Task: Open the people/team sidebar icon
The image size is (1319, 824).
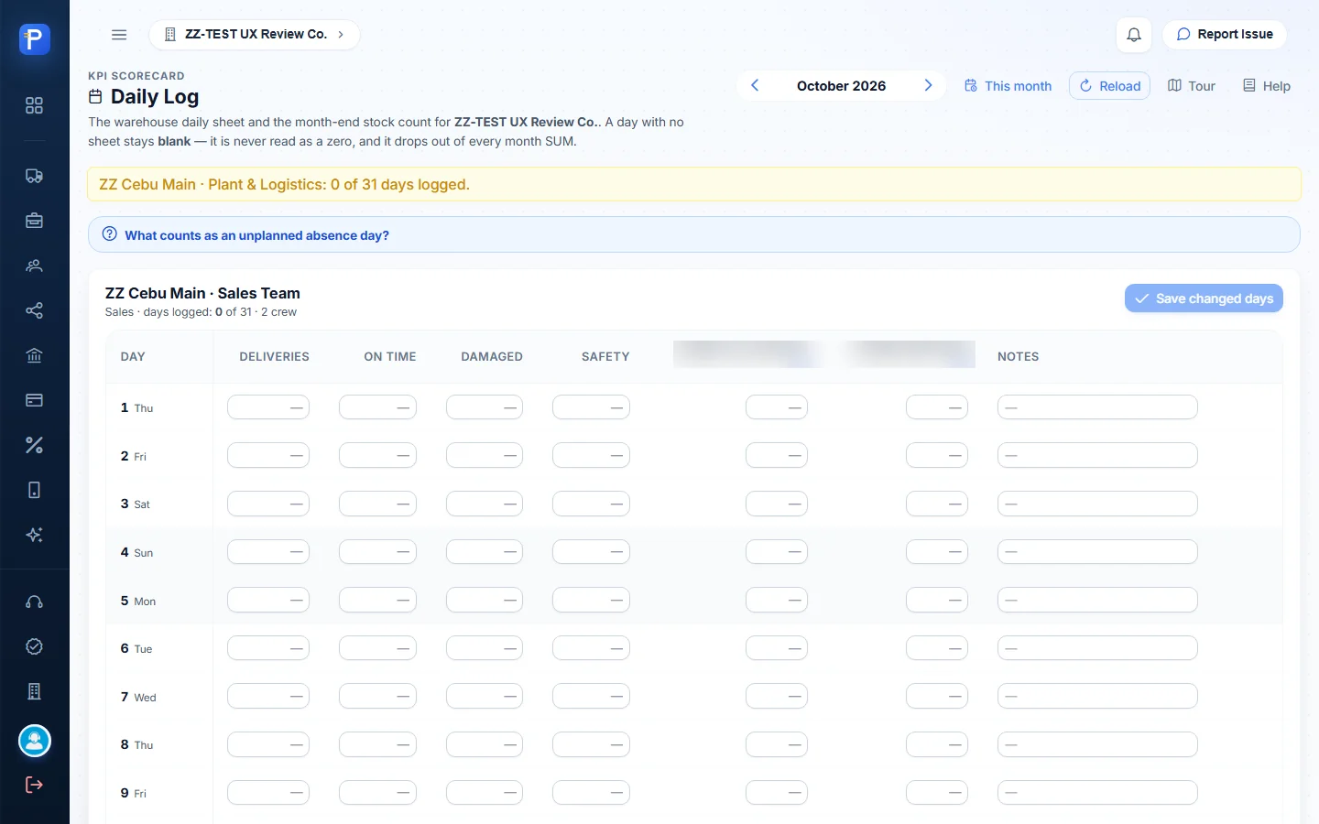Action: [34, 266]
